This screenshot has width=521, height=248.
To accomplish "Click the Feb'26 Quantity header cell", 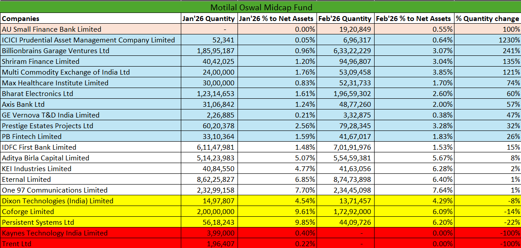I will tap(346, 18).
